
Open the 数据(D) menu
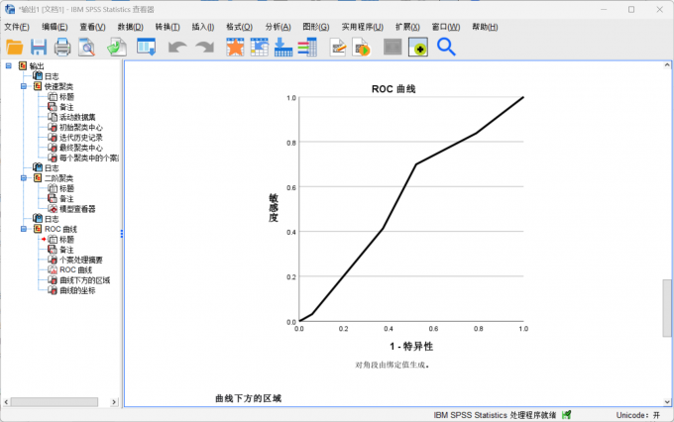[130, 27]
